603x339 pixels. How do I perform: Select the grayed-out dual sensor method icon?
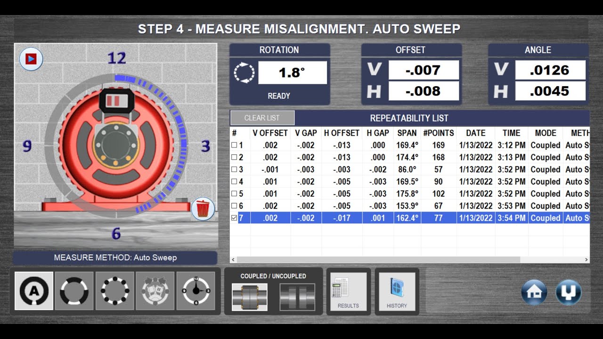click(155, 291)
